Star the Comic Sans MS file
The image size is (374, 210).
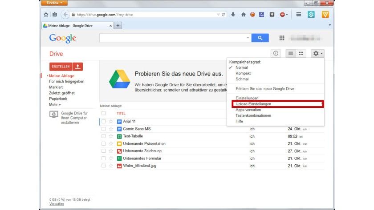(x=111, y=129)
